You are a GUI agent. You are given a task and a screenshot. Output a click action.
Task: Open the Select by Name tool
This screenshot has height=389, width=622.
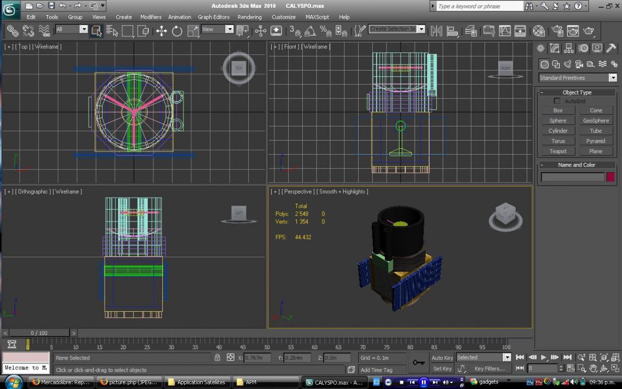coord(112,31)
